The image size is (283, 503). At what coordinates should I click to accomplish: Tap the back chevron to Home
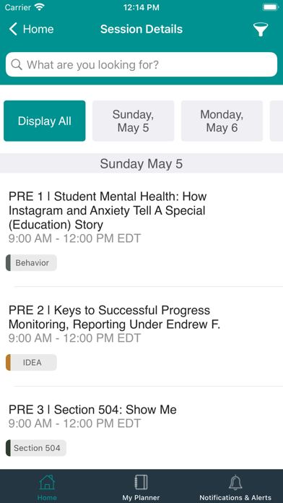[x=13, y=29]
